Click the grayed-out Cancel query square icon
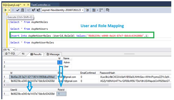The width and height of the screenshot is (174, 100). 13,10
